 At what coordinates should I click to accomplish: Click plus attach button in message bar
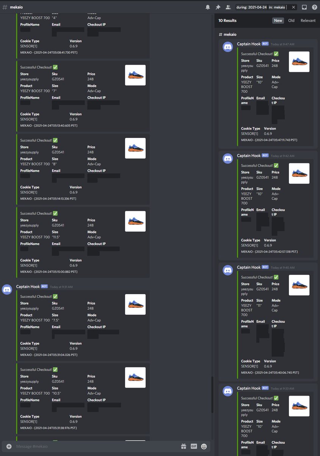point(9,446)
